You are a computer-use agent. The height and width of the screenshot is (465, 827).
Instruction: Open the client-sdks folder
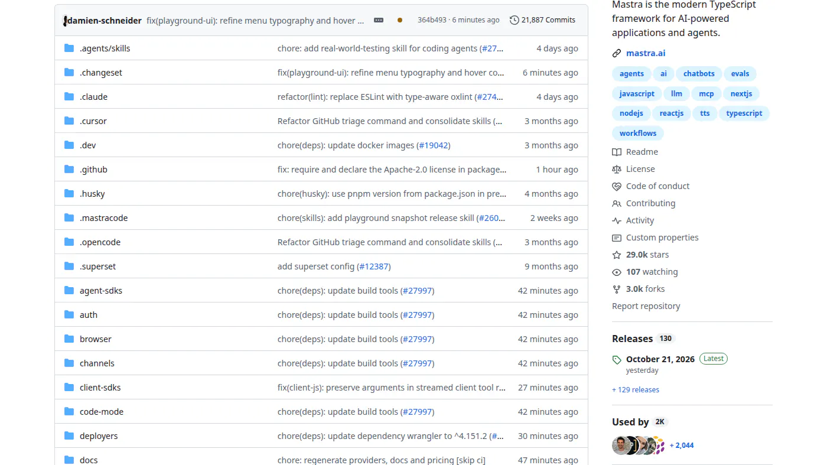coord(100,387)
